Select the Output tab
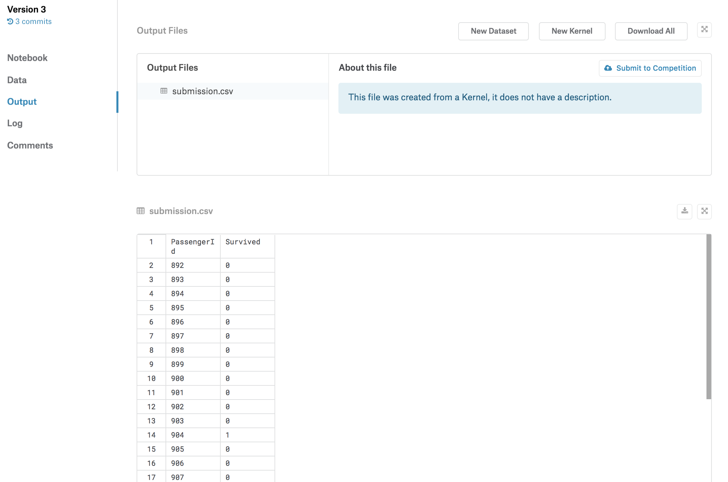Viewport: 728px width, 482px height. pyautogui.click(x=22, y=102)
